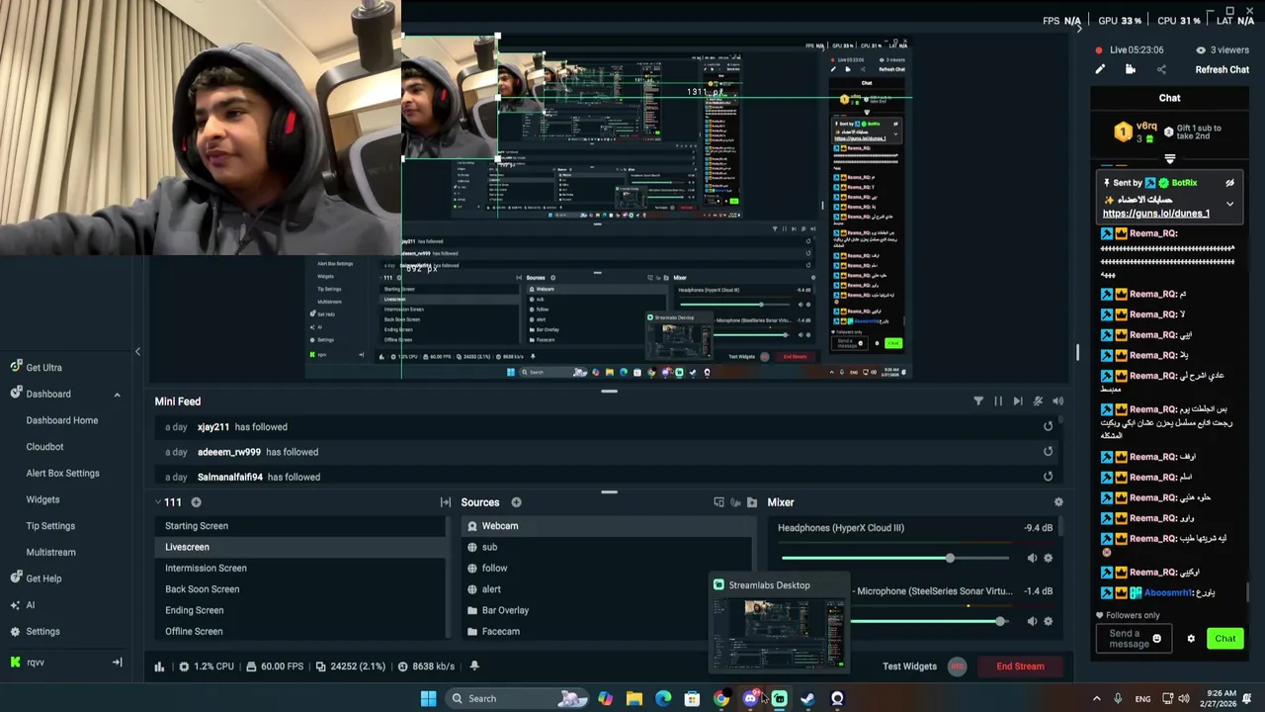The image size is (1265, 712).
Task: Open Discord from the Windows taskbar
Action: tap(750, 698)
